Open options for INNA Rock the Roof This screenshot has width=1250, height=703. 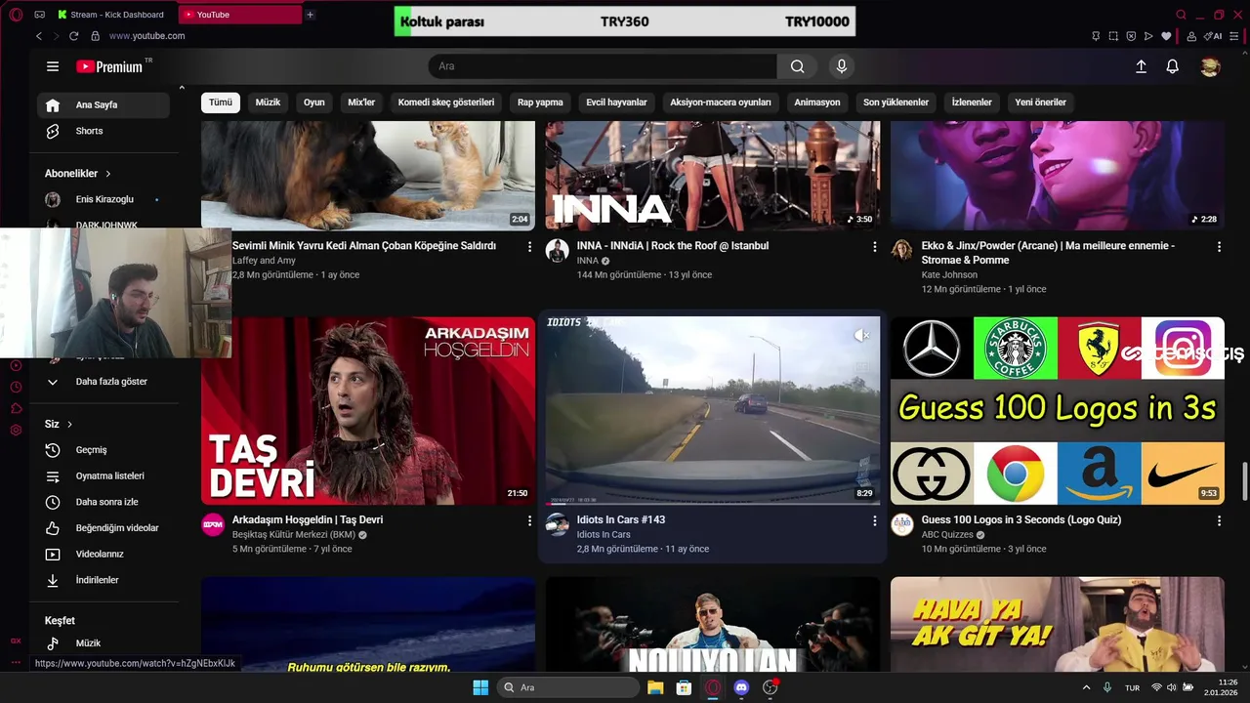[x=875, y=247]
